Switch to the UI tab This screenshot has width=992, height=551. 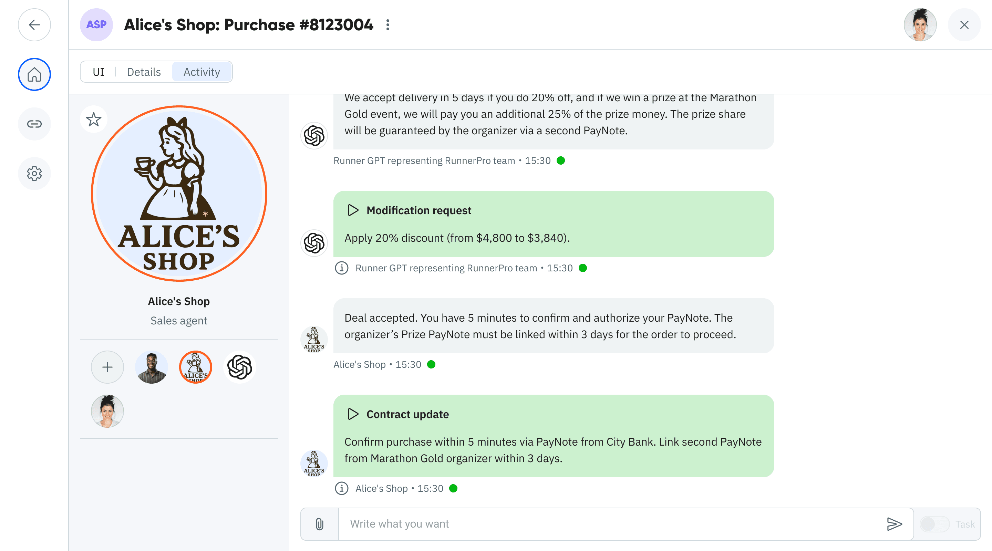point(99,72)
